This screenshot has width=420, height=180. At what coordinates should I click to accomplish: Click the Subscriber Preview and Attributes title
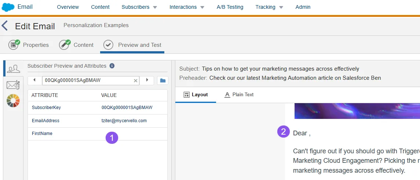coord(67,66)
